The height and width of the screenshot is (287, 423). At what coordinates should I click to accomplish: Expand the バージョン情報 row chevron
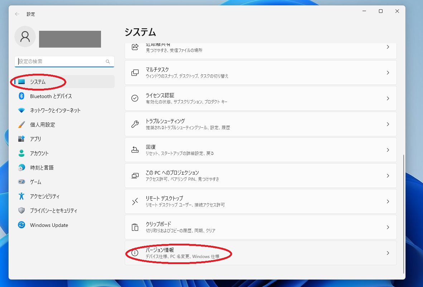pyautogui.click(x=388, y=253)
